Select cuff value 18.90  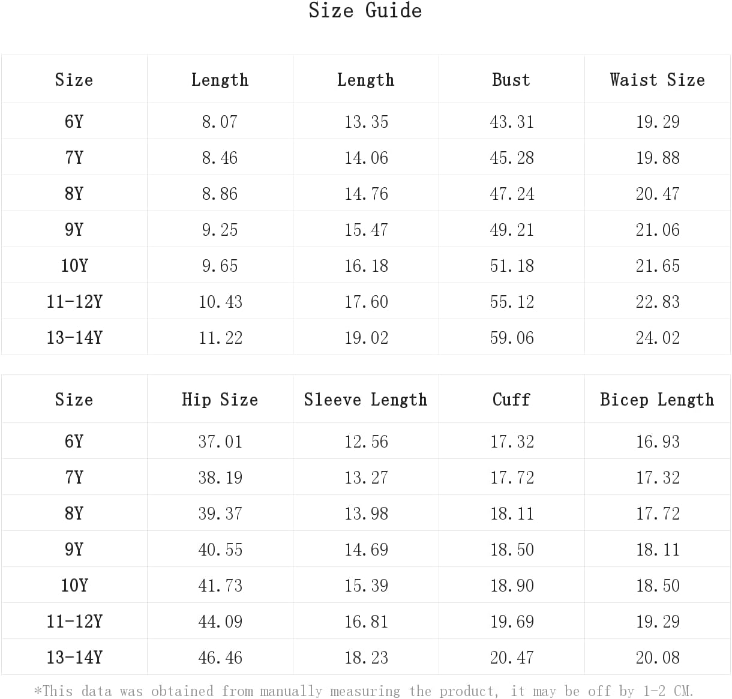tap(512, 586)
